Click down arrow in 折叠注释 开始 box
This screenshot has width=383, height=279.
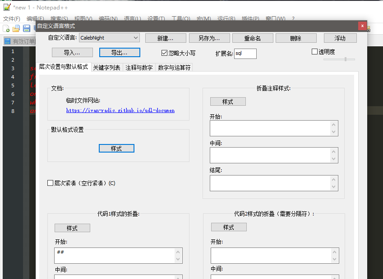(334, 132)
